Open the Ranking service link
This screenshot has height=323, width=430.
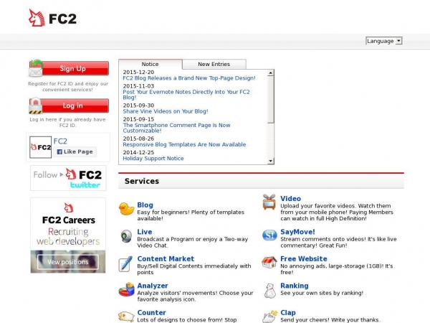tap(295, 286)
